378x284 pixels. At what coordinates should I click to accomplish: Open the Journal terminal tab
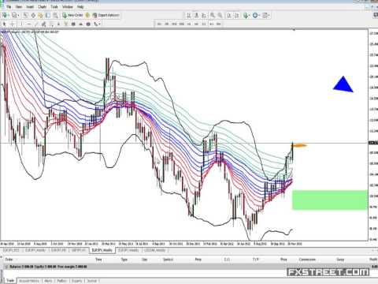point(92,281)
